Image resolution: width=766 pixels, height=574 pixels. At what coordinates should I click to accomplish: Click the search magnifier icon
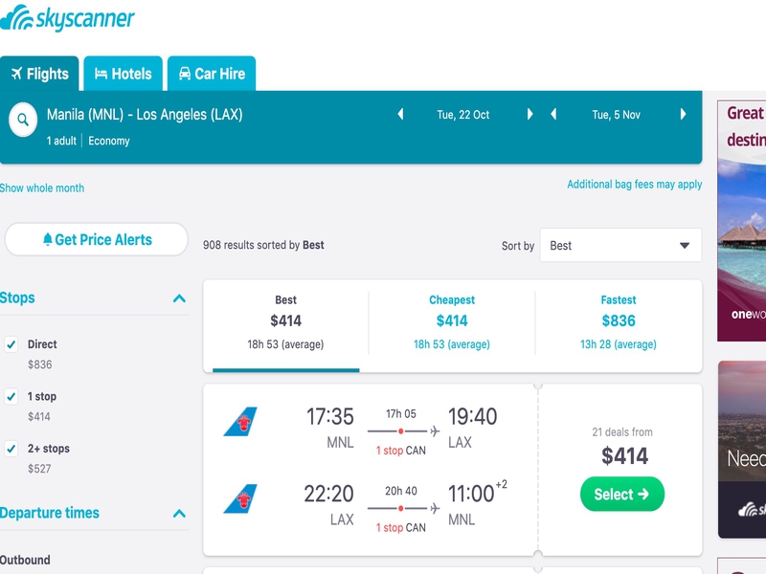pos(23,120)
